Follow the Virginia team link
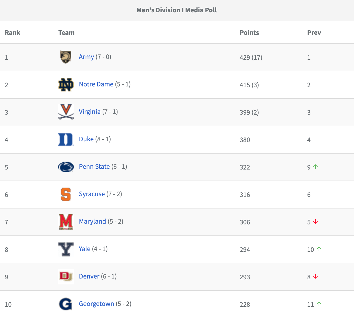This screenshot has height=318, width=354. [x=90, y=112]
